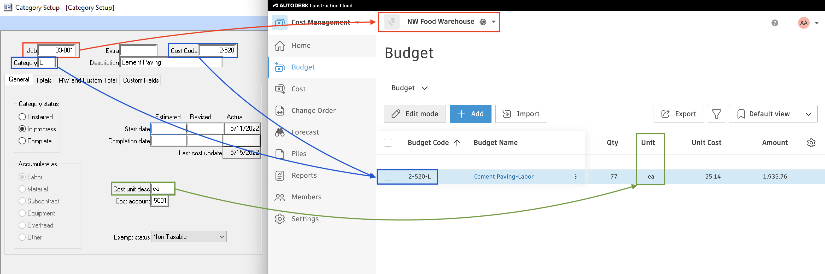The width and height of the screenshot is (825, 274).
Task: Click the Job number field
Action: pos(57,50)
